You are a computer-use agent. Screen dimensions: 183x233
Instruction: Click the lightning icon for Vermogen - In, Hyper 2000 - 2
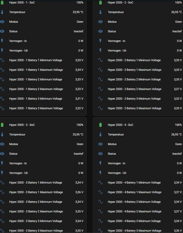coord(100,41)
